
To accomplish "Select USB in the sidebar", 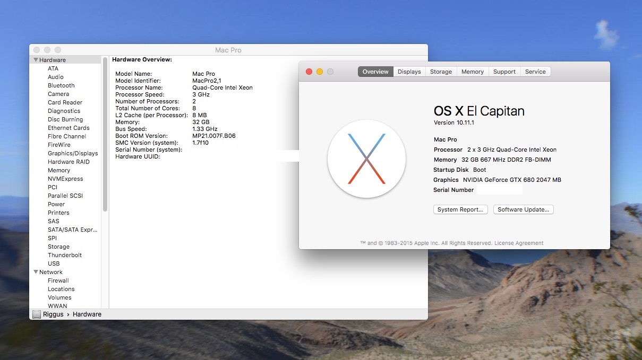I will coord(54,264).
